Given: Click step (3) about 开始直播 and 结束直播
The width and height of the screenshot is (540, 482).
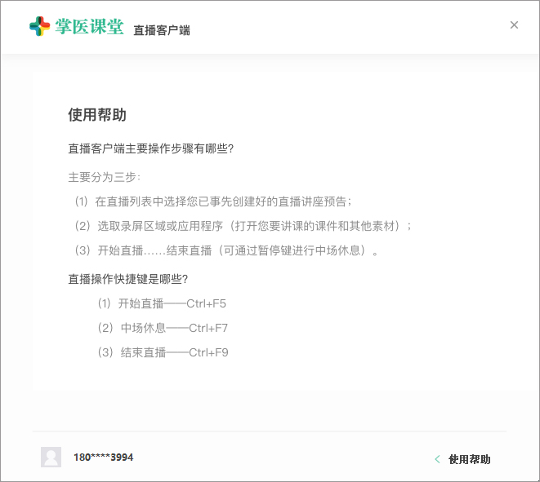Looking at the screenshot, I should click(226, 250).
